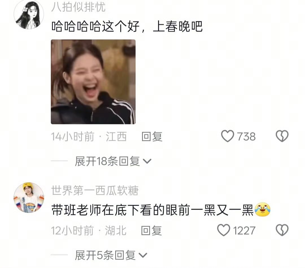Open the username 世界第一西瓜软糖
Viewport: 305px width, 268px height.
95,190
